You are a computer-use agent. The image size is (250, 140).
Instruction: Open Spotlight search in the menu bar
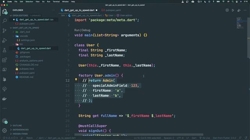click(233, 2)
